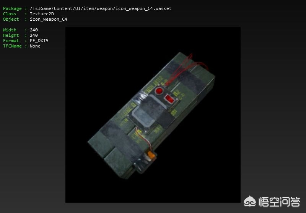Image resolution: width=306 pixels, height=213 pixels.
Task: Click the Package label
Action: click(12, 8)
